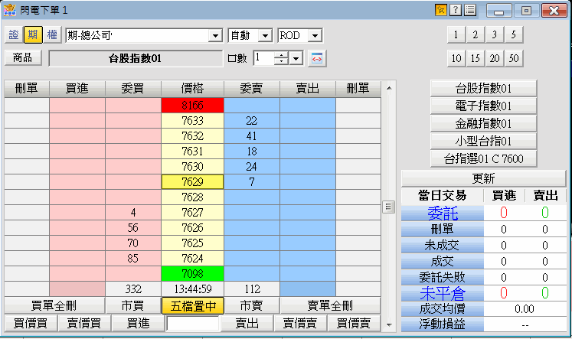Open the ROD order type dropdown
This screenshot has width=572, height=339.
tap(315, 36)
